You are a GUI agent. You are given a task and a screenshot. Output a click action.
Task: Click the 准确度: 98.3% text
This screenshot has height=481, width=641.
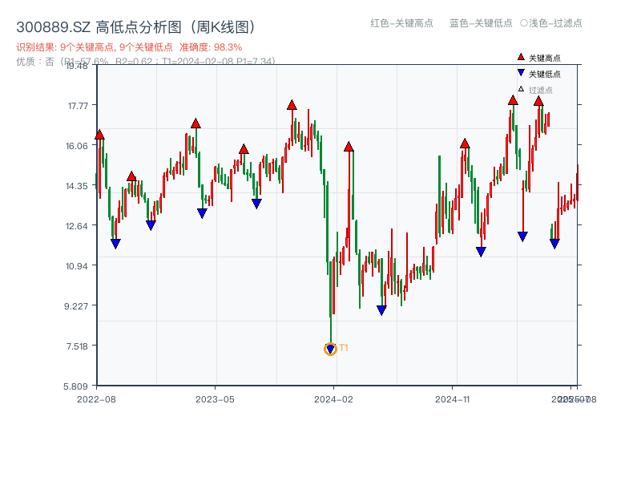(x=211, y=47)
